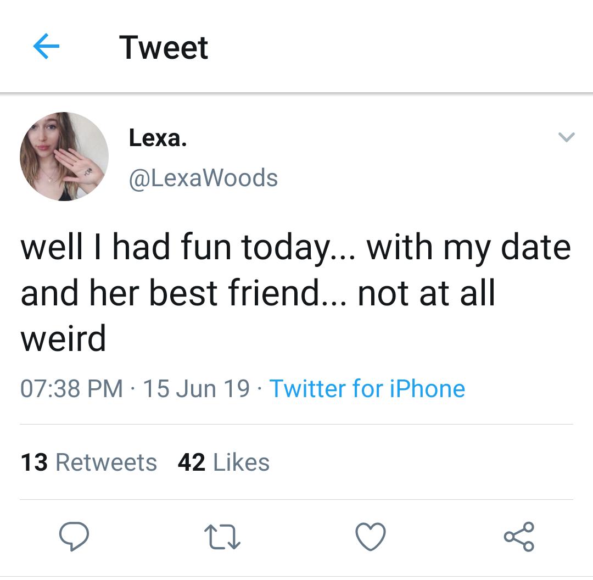
Task: Click the like count number 42
Action: [x=192, y=462]
